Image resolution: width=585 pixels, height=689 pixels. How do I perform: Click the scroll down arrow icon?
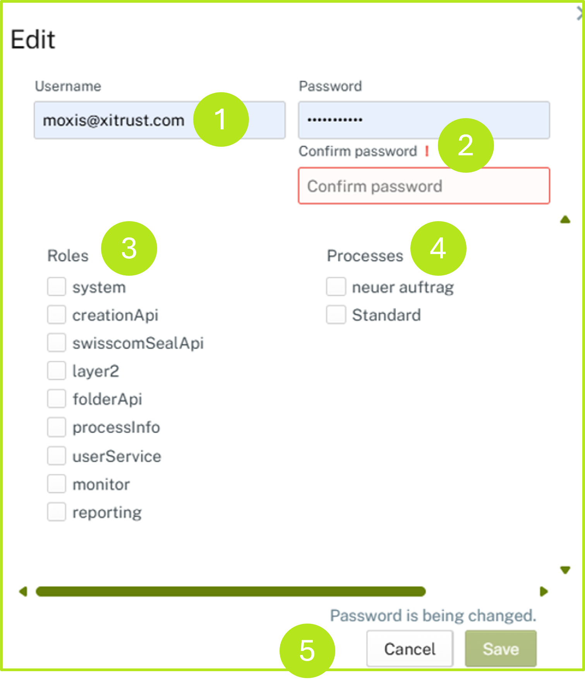565,570
